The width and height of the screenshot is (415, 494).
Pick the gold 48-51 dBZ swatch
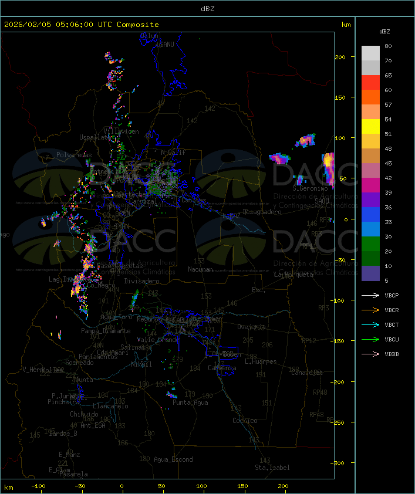[370, 141]
